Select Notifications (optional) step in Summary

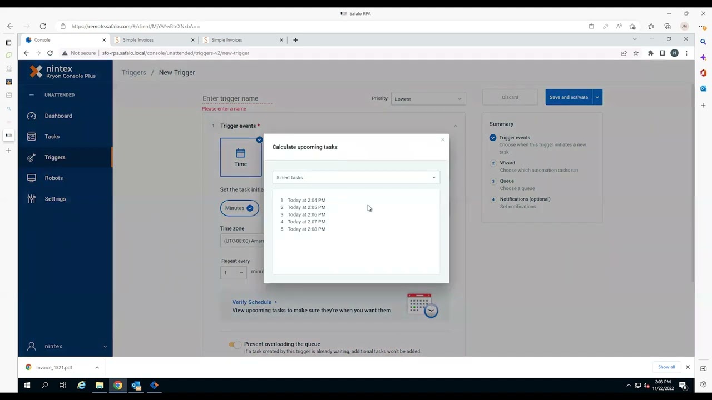[525, 199]
